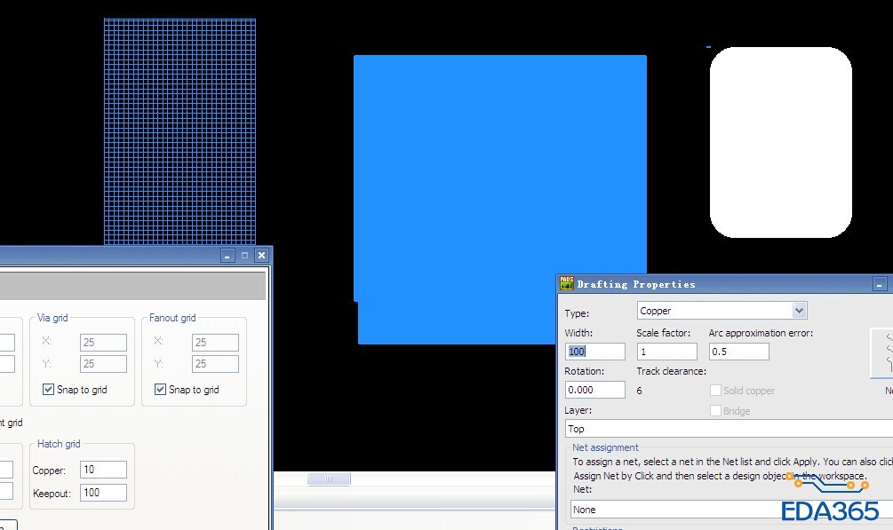Click the horizontal scrollbar thumb
The image size is (893, 530).
pyautogui.click(x=329, y=479)
